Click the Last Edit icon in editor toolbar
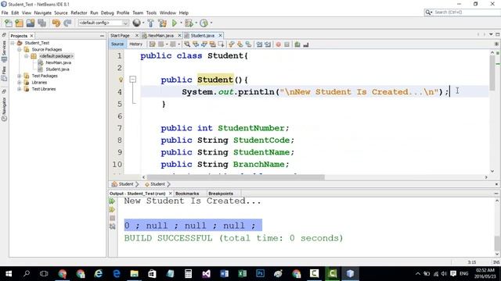The width and height of the screenshot is (501, 281). 152,44
